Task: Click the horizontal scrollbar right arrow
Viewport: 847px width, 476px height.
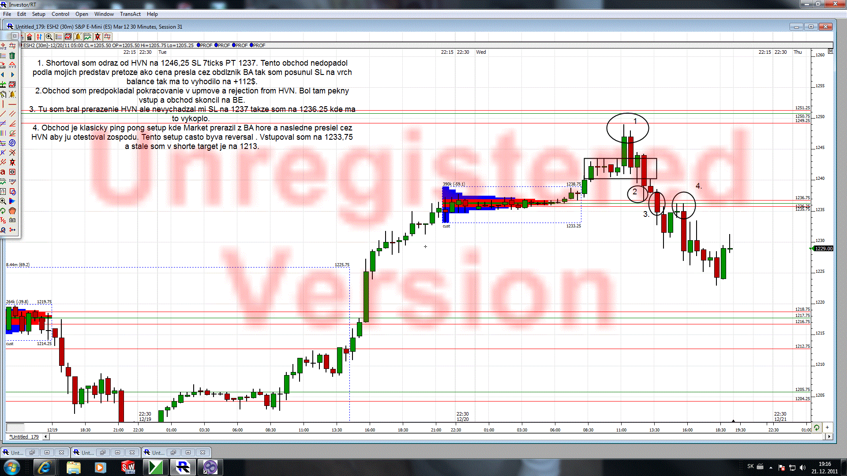Action: click(829, 437)
